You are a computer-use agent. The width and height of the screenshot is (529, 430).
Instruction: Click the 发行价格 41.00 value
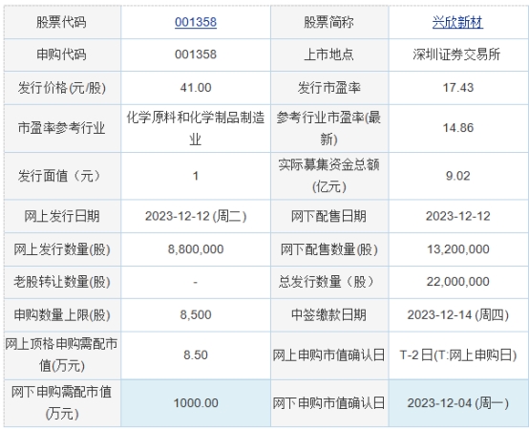click(x=196, y=88)
